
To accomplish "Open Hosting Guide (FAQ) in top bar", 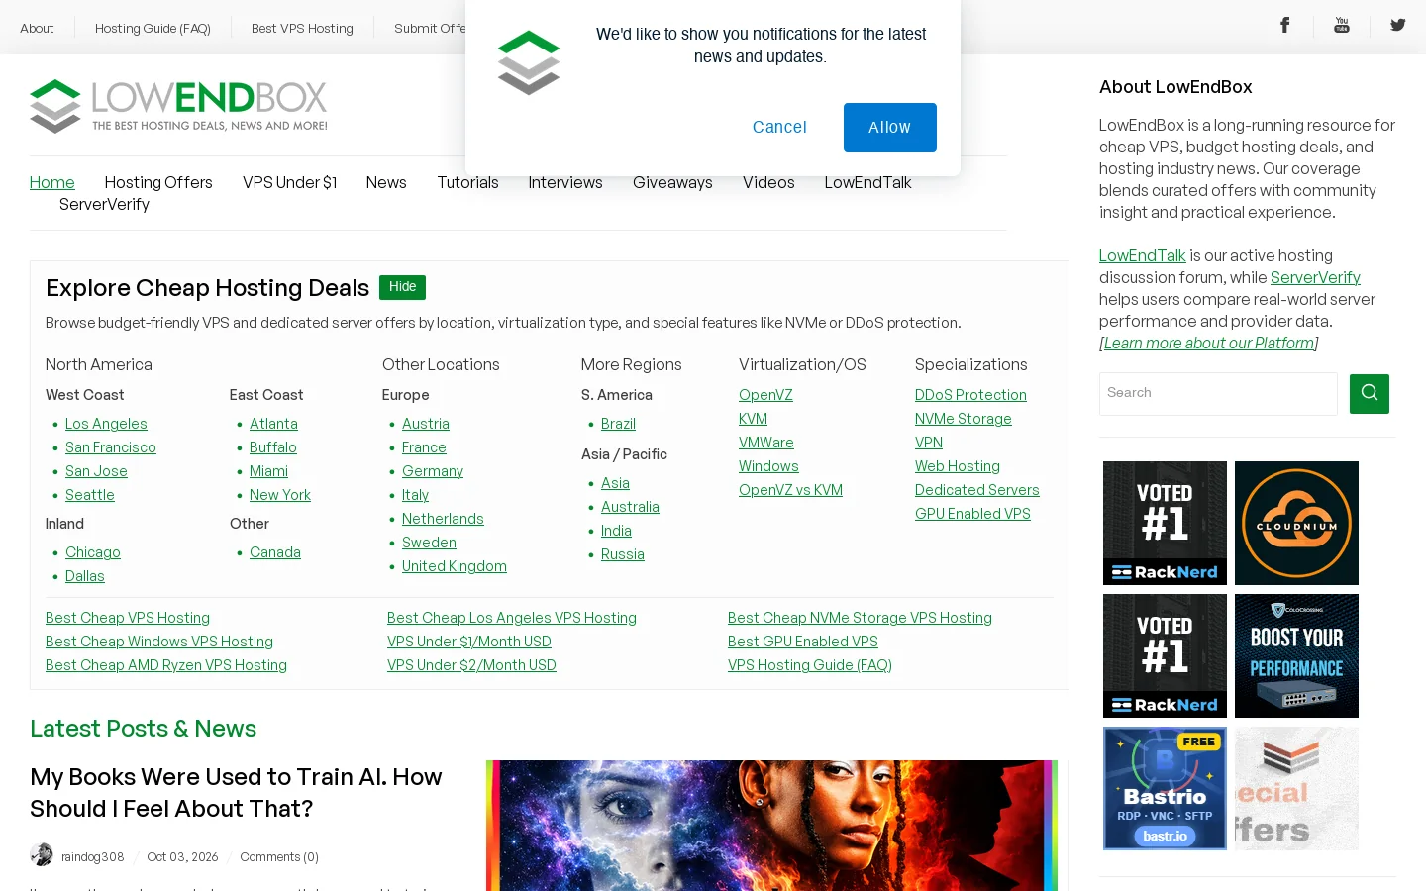I will (153, 29).
